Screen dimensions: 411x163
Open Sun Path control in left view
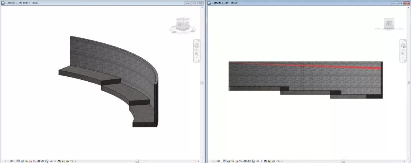tap(26, 161)
